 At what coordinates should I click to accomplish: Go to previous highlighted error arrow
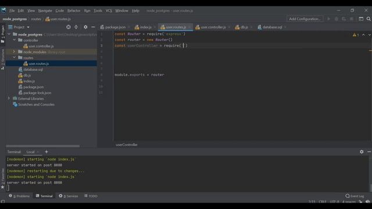(363, 35)
